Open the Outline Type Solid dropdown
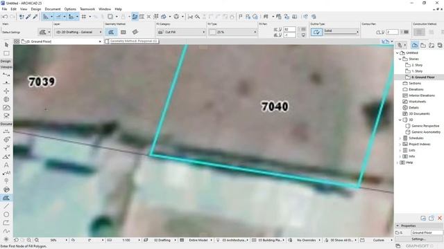The height and width of the screenshot is (249, 444). [x=341, y=32]
